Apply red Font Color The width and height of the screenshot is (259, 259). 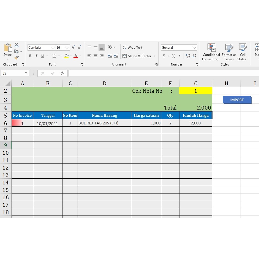click(76, 56)
